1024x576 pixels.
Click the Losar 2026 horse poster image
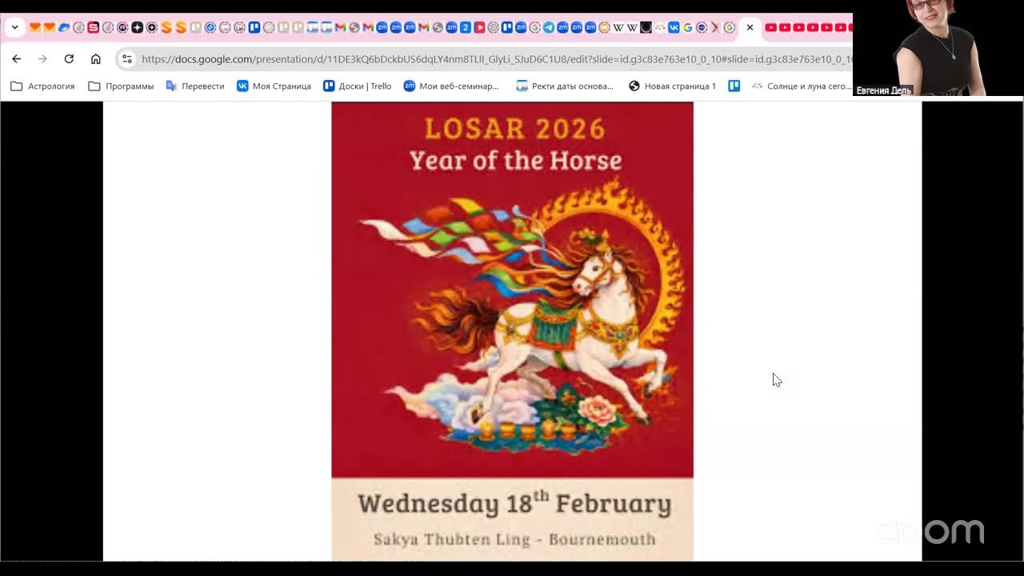(x=512, y=331)
